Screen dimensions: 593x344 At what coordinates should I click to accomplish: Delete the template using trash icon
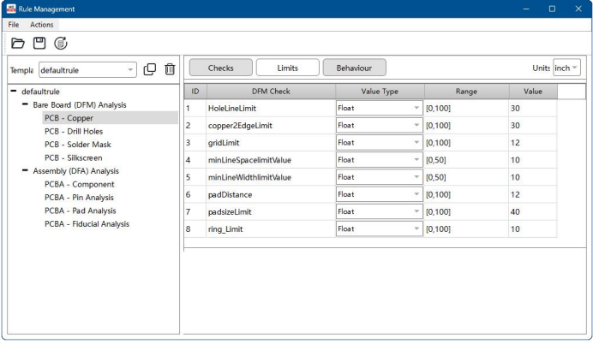[x=170, y=68]
